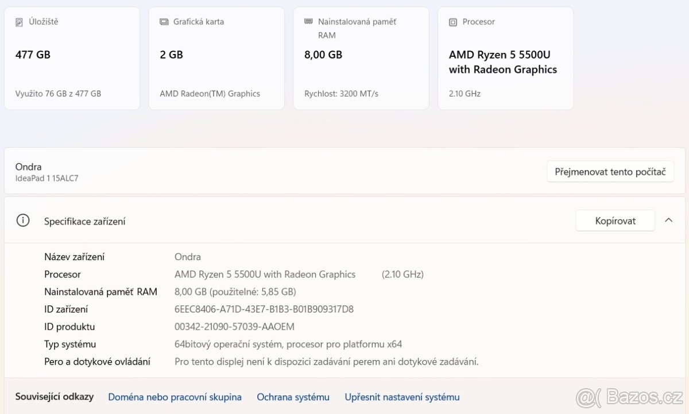Open the Úložiště 477 GB card
This screenshot has width=689, height=414.
click(x=72, y=59)
